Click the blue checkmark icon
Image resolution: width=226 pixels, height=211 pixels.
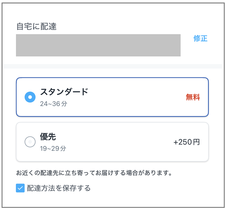(x=20, y=188)
